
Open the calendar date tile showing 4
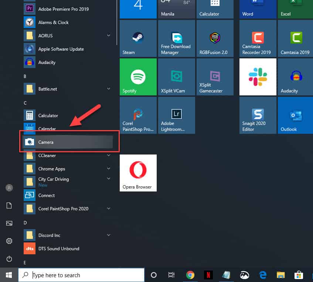(x=138, y=9)
